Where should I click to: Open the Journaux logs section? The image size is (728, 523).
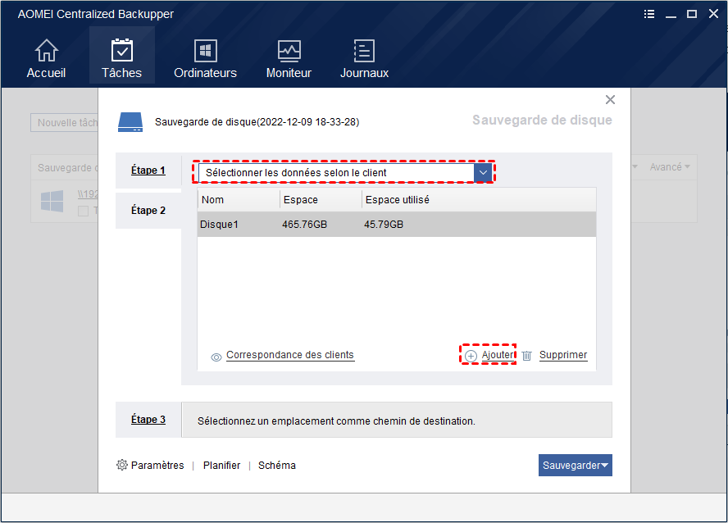point(364,58)
